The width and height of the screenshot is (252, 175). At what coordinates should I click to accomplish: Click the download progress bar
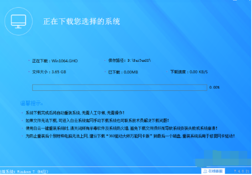119,87
